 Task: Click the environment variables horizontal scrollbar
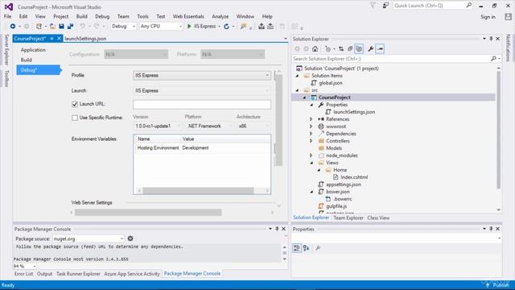199,191
